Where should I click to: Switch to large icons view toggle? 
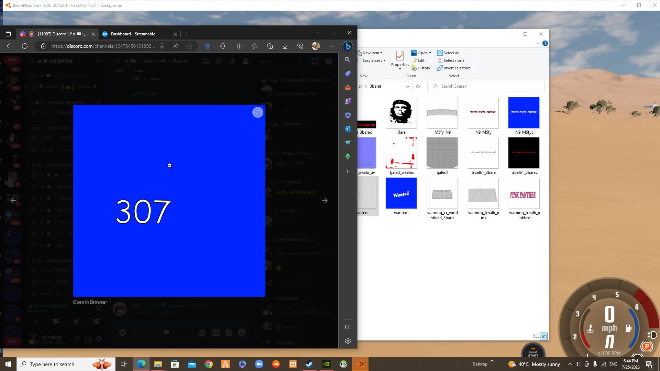(x=544, y=336)
